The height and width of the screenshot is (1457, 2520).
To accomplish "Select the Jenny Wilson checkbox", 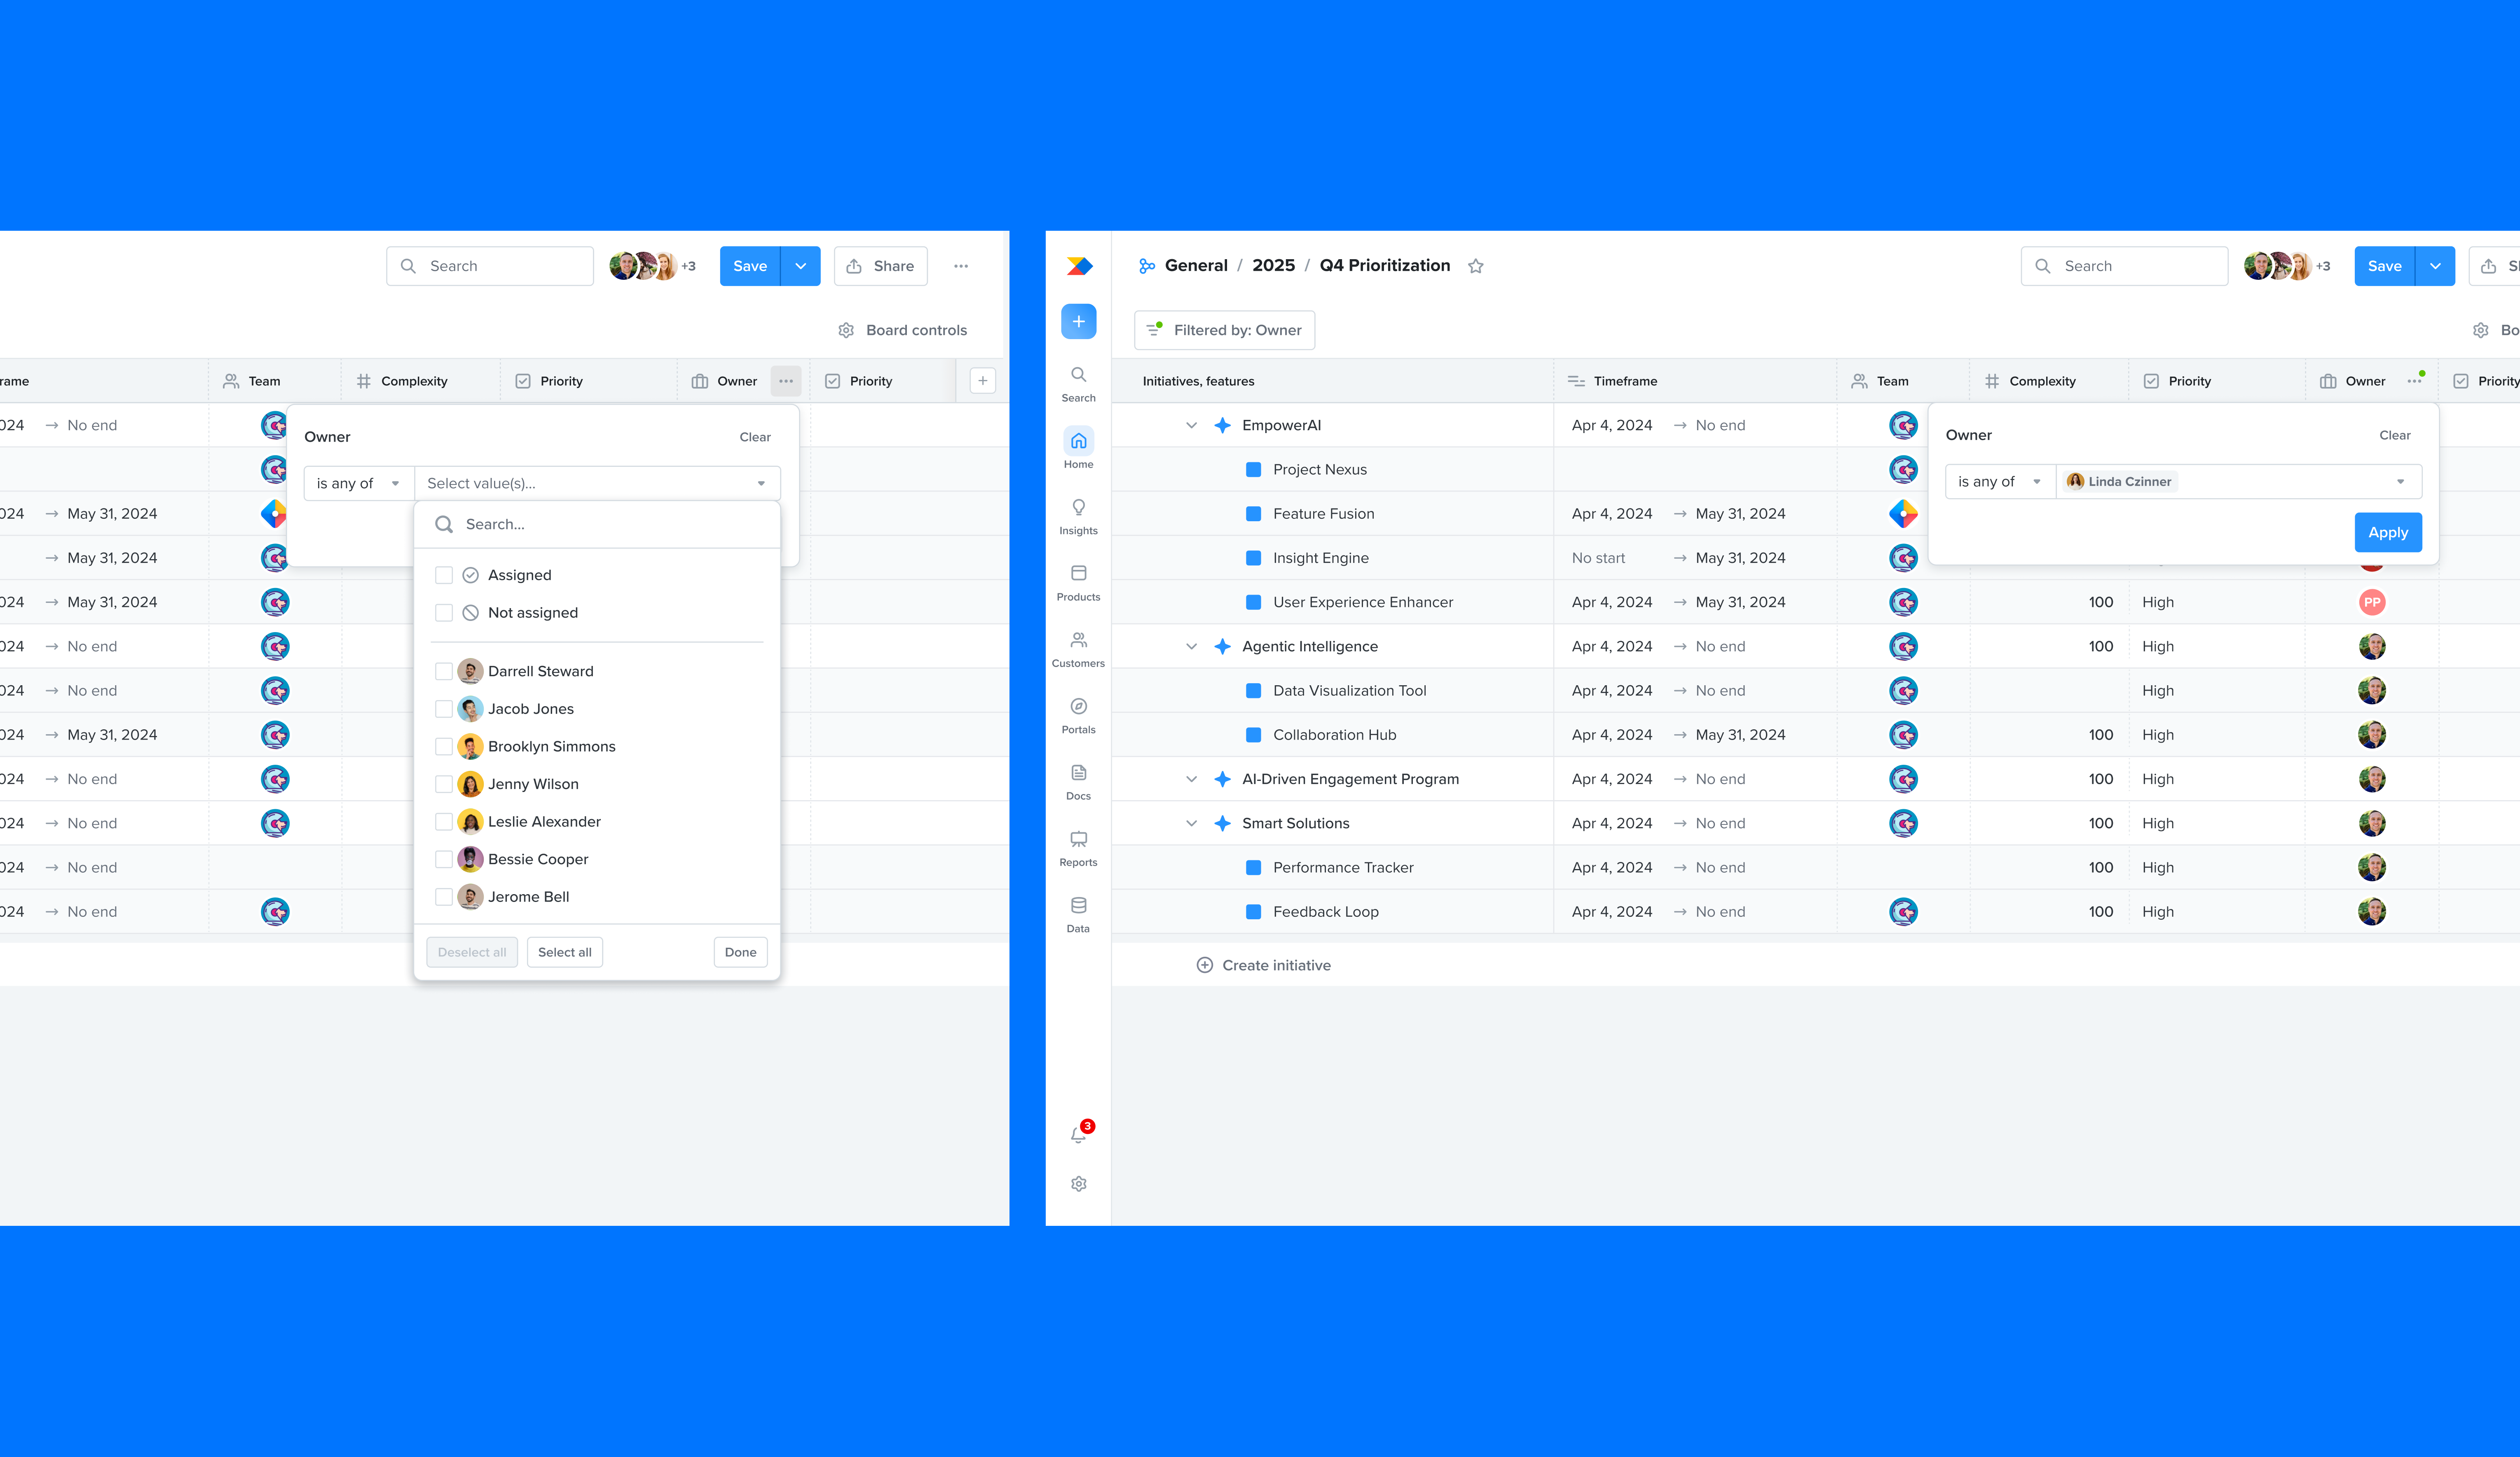I will (x=444, y=784).
